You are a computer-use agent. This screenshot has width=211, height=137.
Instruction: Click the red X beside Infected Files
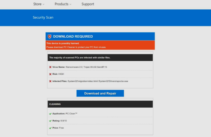tap(50, 81)
